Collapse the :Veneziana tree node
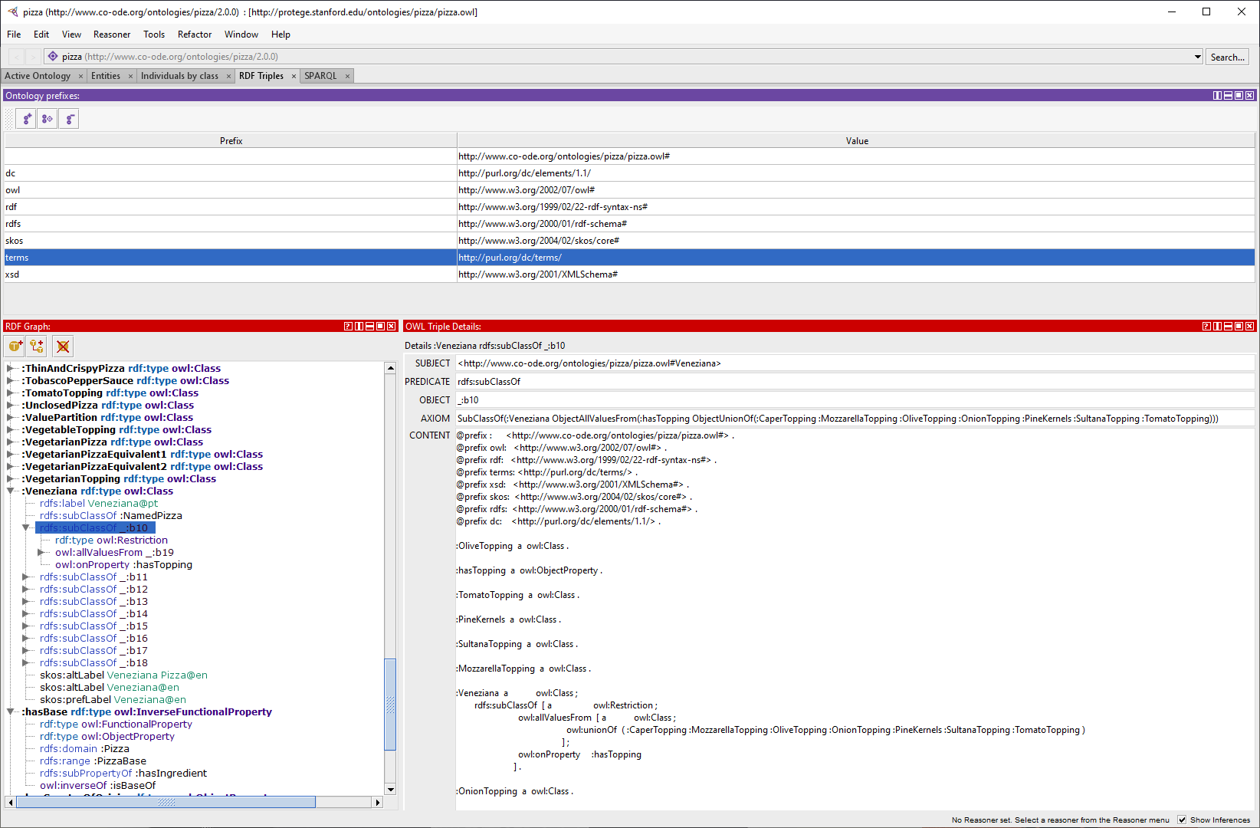The height and width of the screenshot is (828, 1260). pos(11,491)
